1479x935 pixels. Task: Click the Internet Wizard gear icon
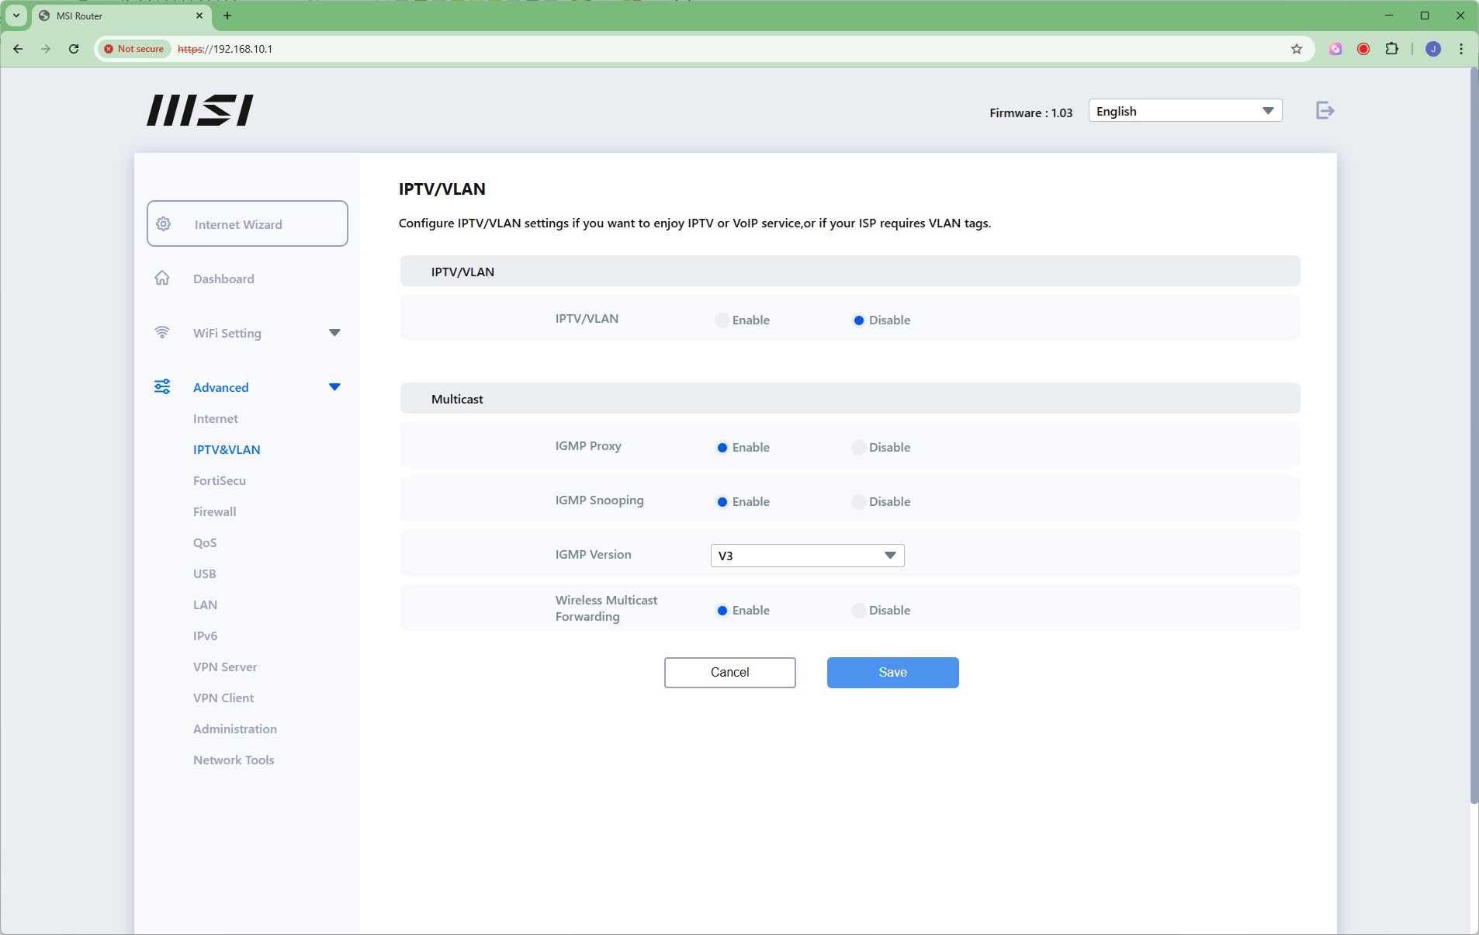coord(164,224)
